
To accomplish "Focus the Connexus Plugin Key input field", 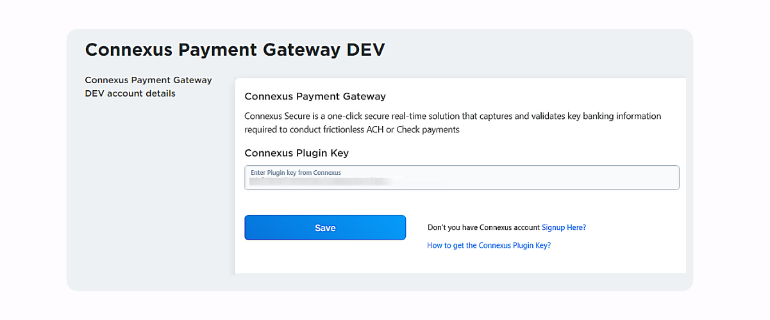I will 462,178.
